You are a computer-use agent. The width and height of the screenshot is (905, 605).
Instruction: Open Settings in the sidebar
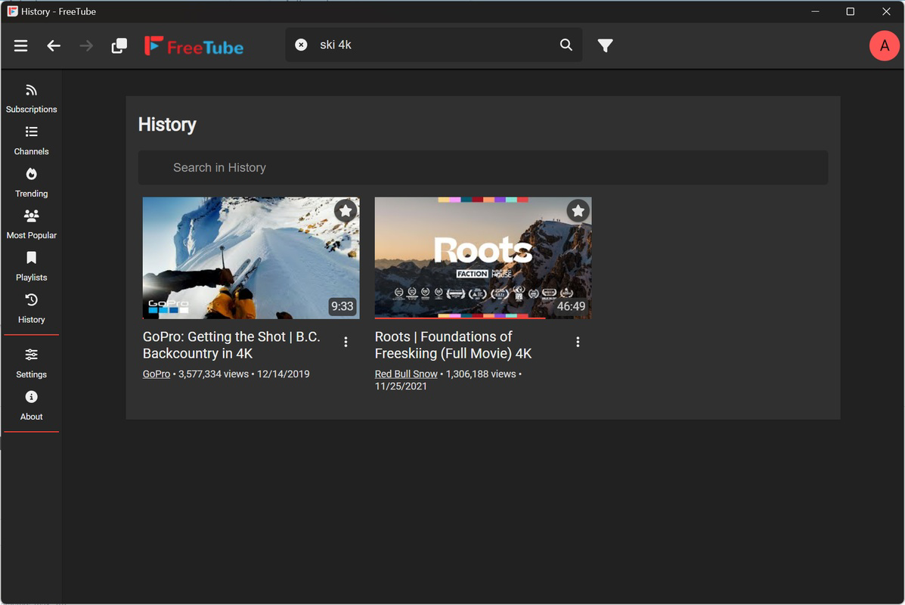[x=31, y=364]
